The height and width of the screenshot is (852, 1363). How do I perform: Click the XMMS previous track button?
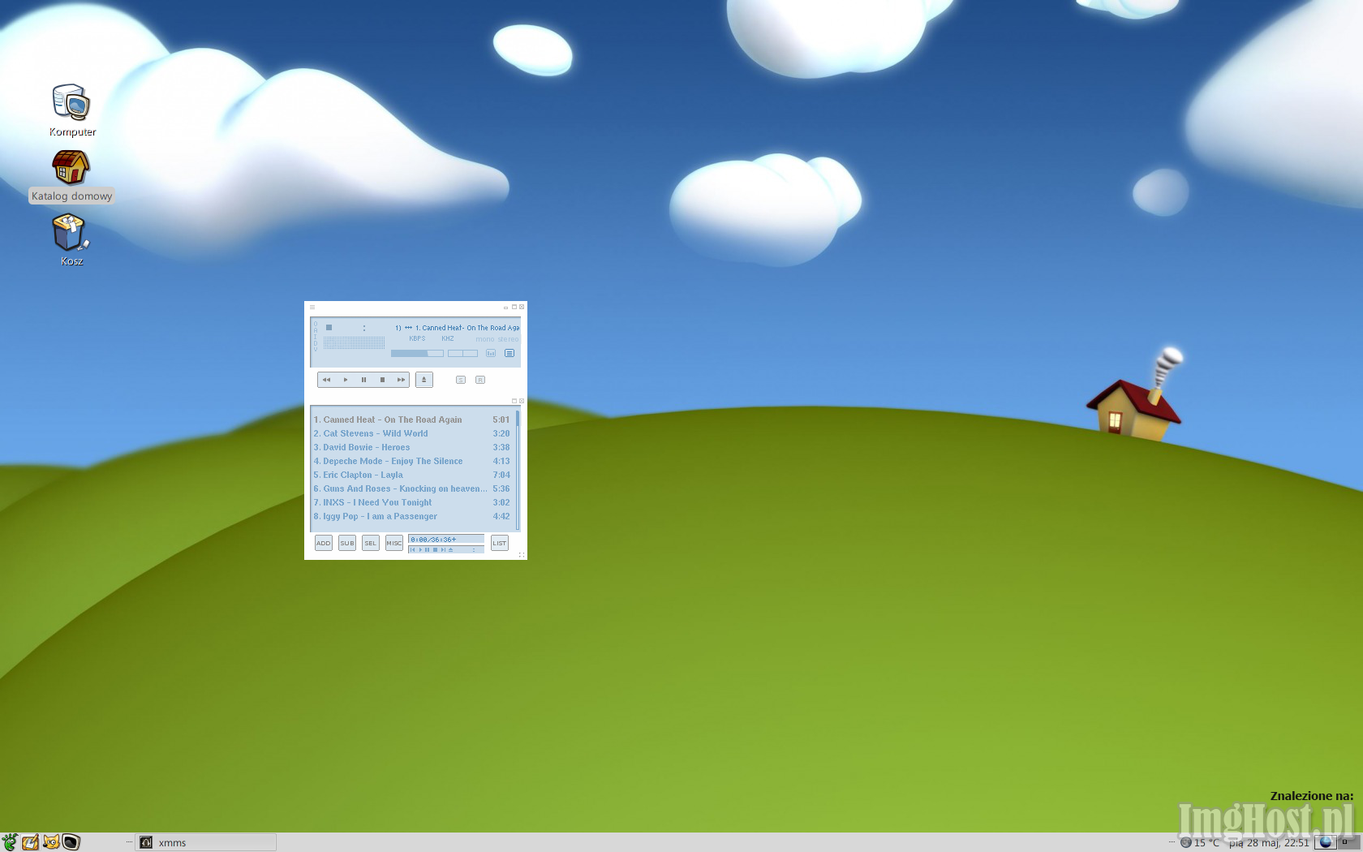327,380
